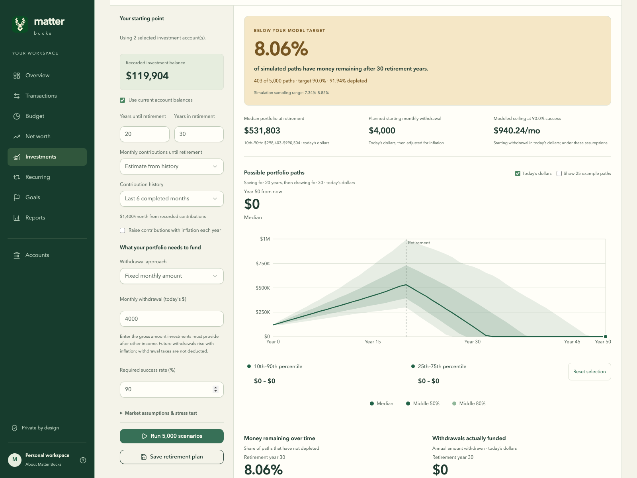Click the workspace avatar M
Viewport: 637px width, 478px height.
pyautogui.click(x=15, y=460)
